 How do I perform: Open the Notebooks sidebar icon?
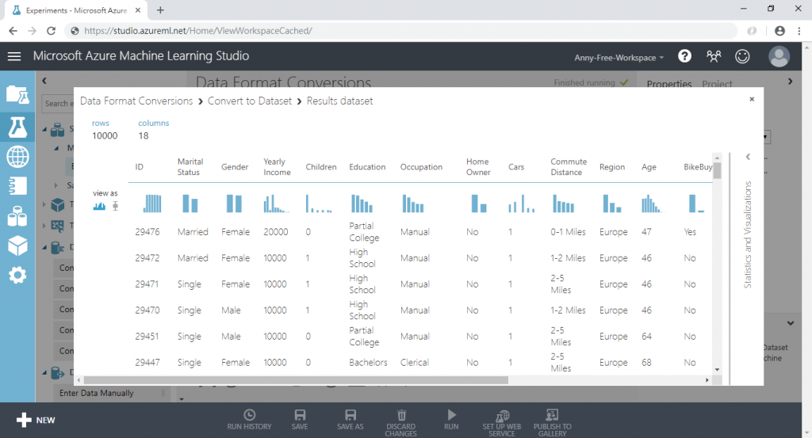(17, 186)
